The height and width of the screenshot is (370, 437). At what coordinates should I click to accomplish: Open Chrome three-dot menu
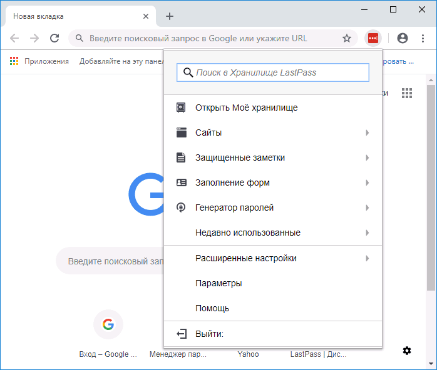pyautogui.click(x=423, y=38)
